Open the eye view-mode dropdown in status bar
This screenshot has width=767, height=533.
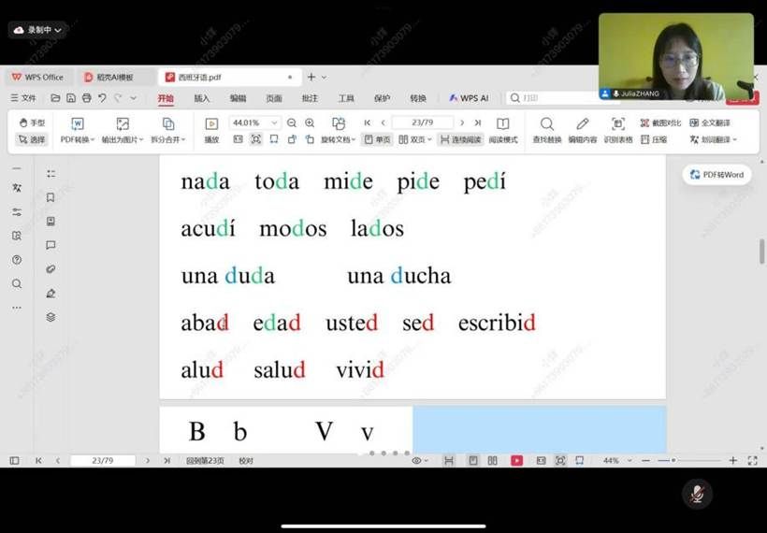click(x=420, y=460)
